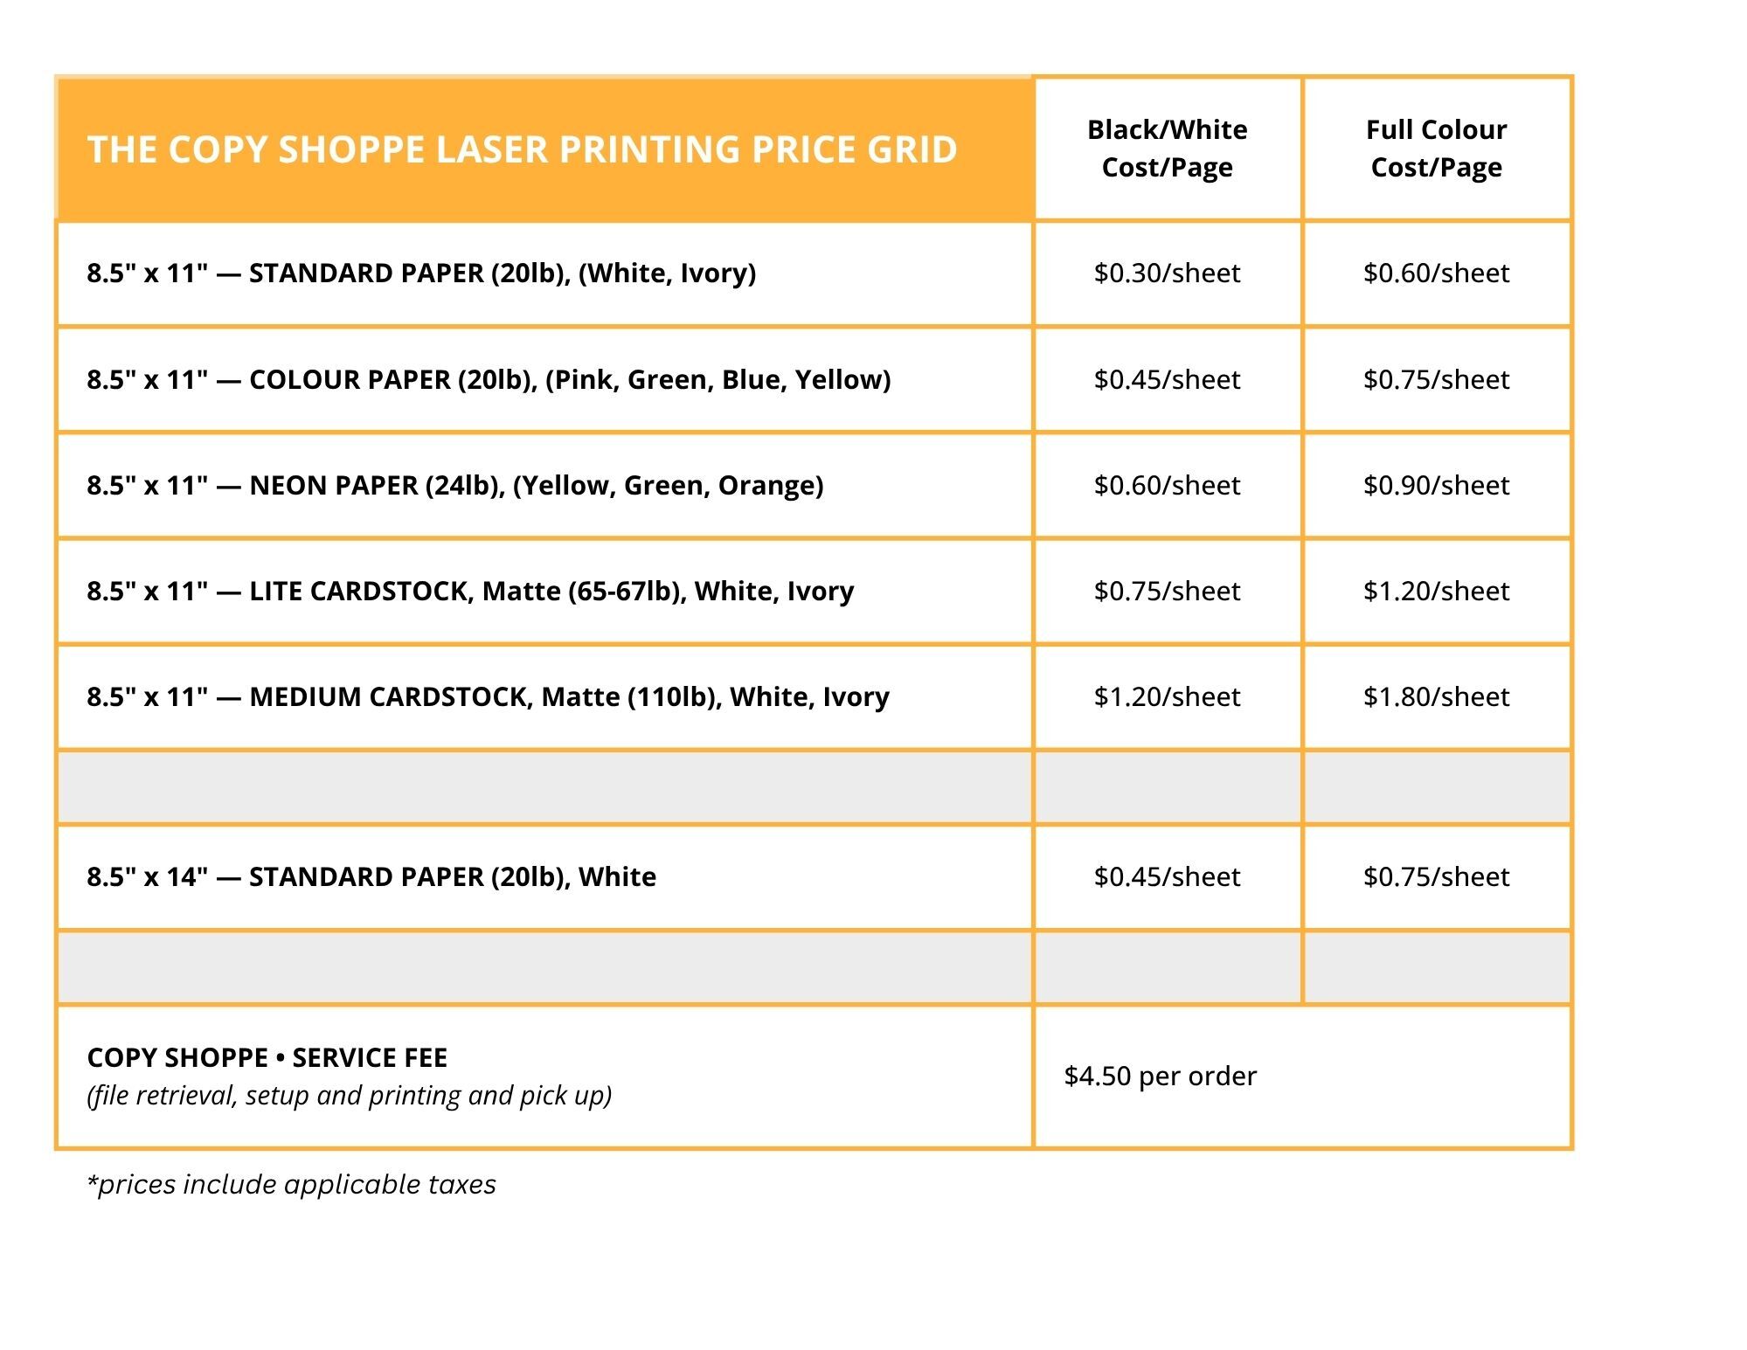Click the Copy Shoppe Service Fee label
This screenshot has width=1747, height=1350.
click(x=267, y=1058)
